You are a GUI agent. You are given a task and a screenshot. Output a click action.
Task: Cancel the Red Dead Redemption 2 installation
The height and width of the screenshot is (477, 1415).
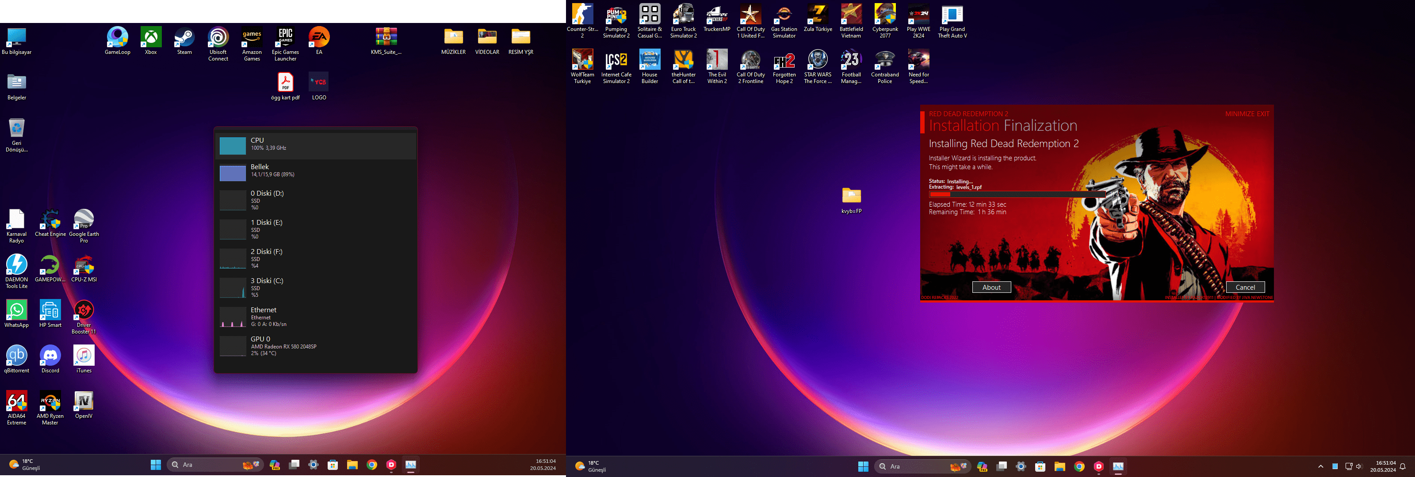1245,287
